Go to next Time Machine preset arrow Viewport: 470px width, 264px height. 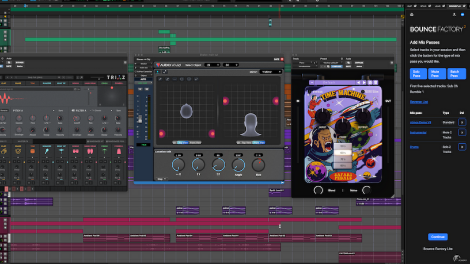364,82
